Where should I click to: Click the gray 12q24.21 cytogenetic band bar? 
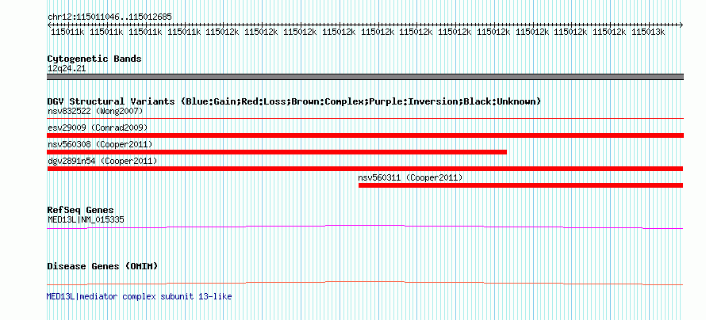tap(365, 77)
